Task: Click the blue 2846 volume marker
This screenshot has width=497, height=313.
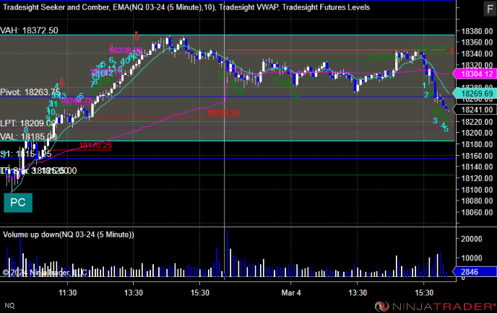Action: click(475, 272)
